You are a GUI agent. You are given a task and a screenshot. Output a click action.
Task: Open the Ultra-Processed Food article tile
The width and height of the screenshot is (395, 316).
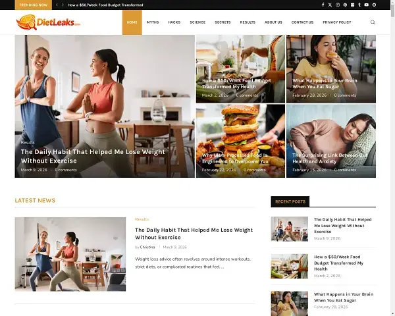[240, 141]
